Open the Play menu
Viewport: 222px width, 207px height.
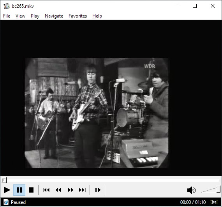tap(35, 16)
